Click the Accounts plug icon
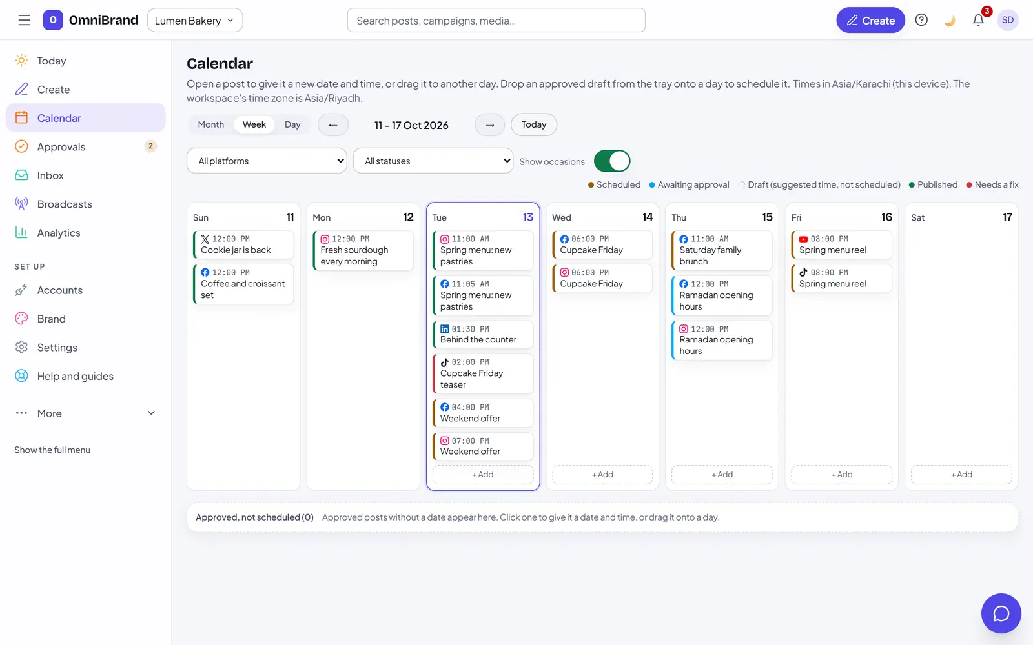The width and height of the screenshot is (1033, 645). 21,290
